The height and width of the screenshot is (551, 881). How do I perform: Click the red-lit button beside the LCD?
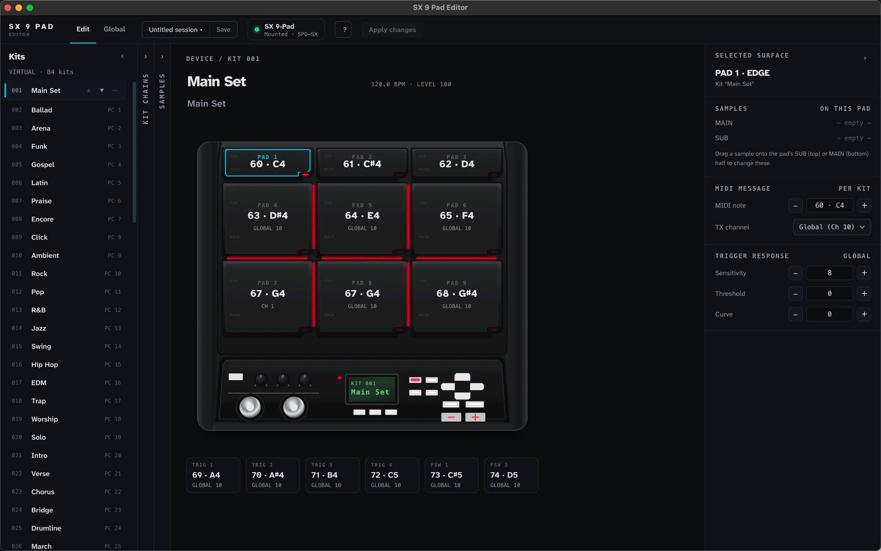(x=415, y=380)
